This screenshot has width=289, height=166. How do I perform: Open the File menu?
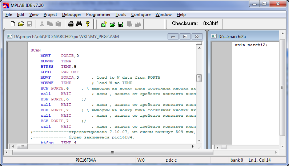(9, 14)
